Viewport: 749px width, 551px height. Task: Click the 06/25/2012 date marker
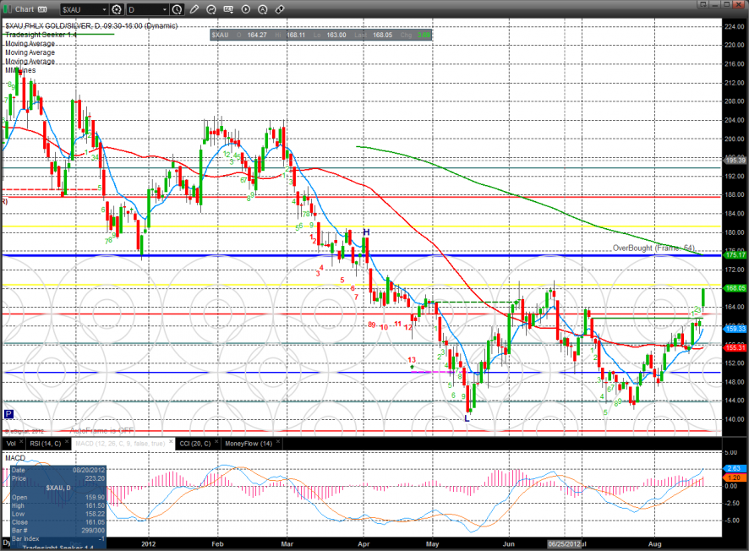(566, 544)
